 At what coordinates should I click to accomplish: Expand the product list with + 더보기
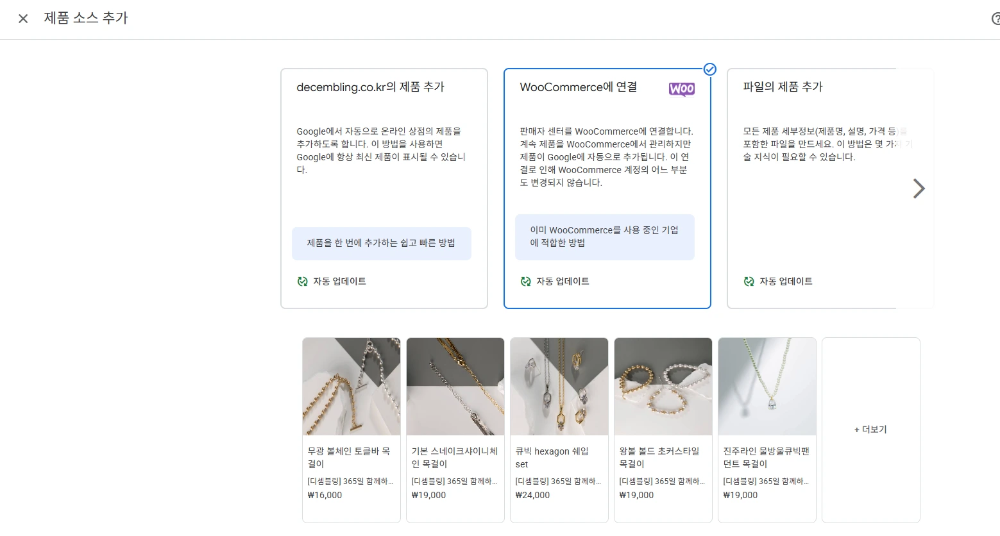pyautogui.click(x=870, y=429)
